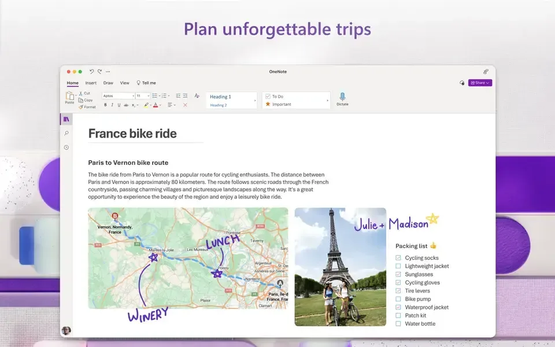
Task: Click the paragraph alignment icon
Action: point(170,105)
